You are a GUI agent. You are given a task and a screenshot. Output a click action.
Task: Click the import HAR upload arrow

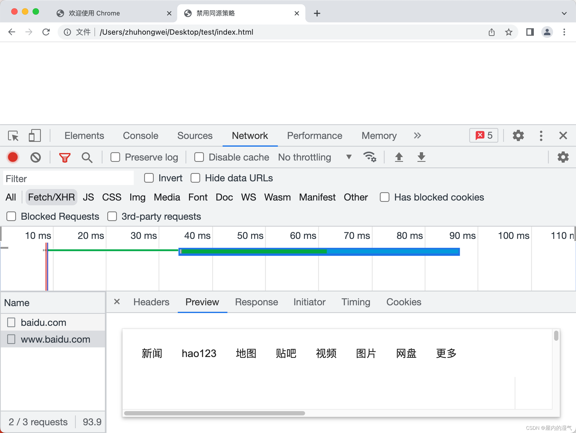coord(399,157)
